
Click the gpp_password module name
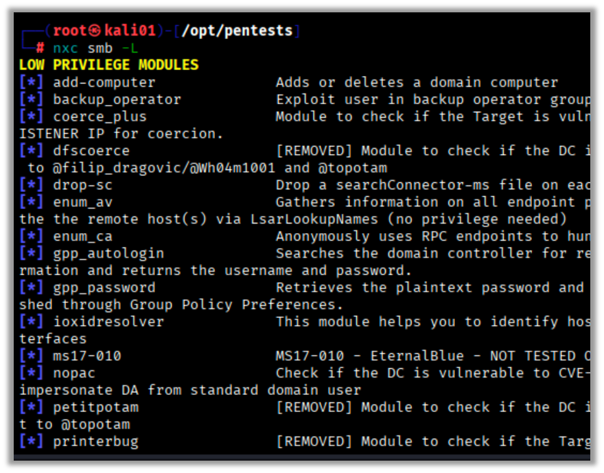(104, 288)
